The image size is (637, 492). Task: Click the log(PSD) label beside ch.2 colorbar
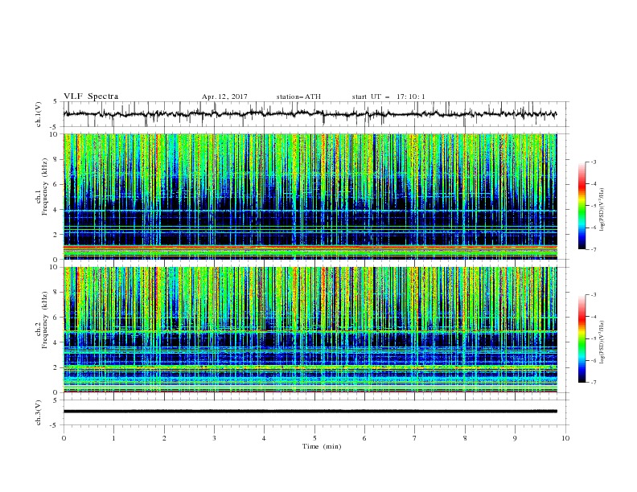tap(602, 342)
